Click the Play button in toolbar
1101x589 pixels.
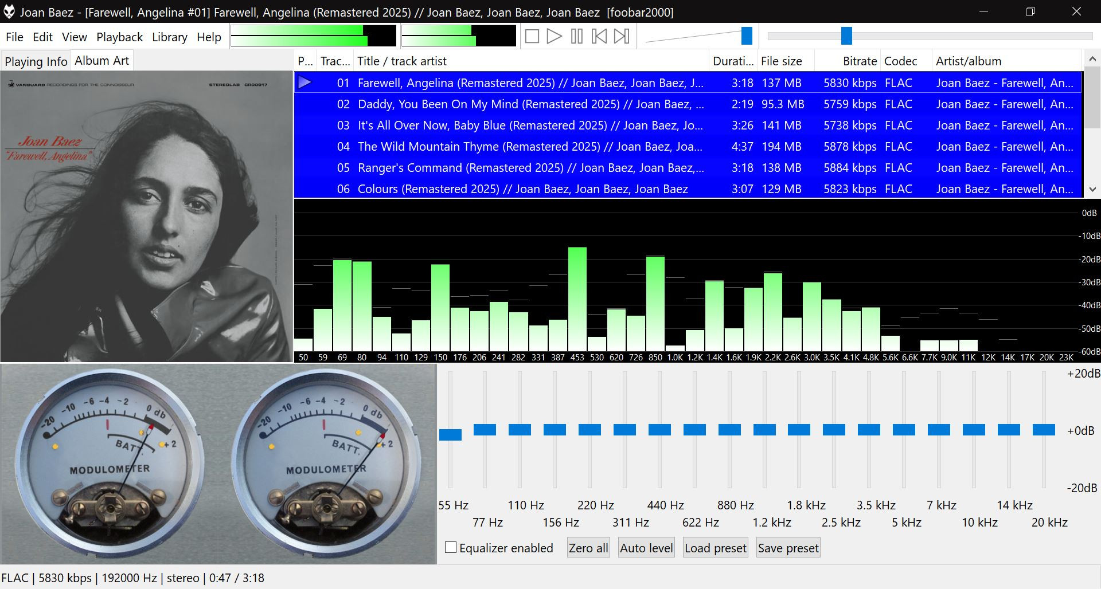point(554,37)
